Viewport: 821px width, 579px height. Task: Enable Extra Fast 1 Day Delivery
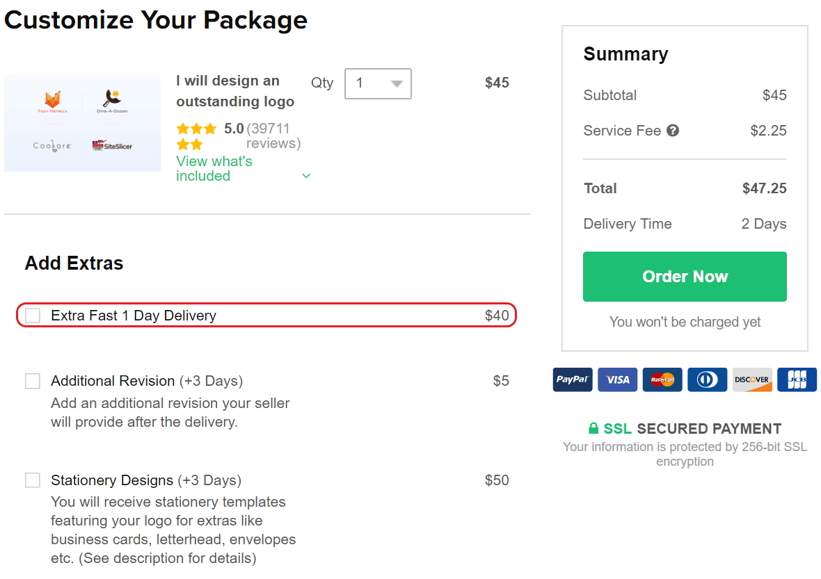coord(32,315)
